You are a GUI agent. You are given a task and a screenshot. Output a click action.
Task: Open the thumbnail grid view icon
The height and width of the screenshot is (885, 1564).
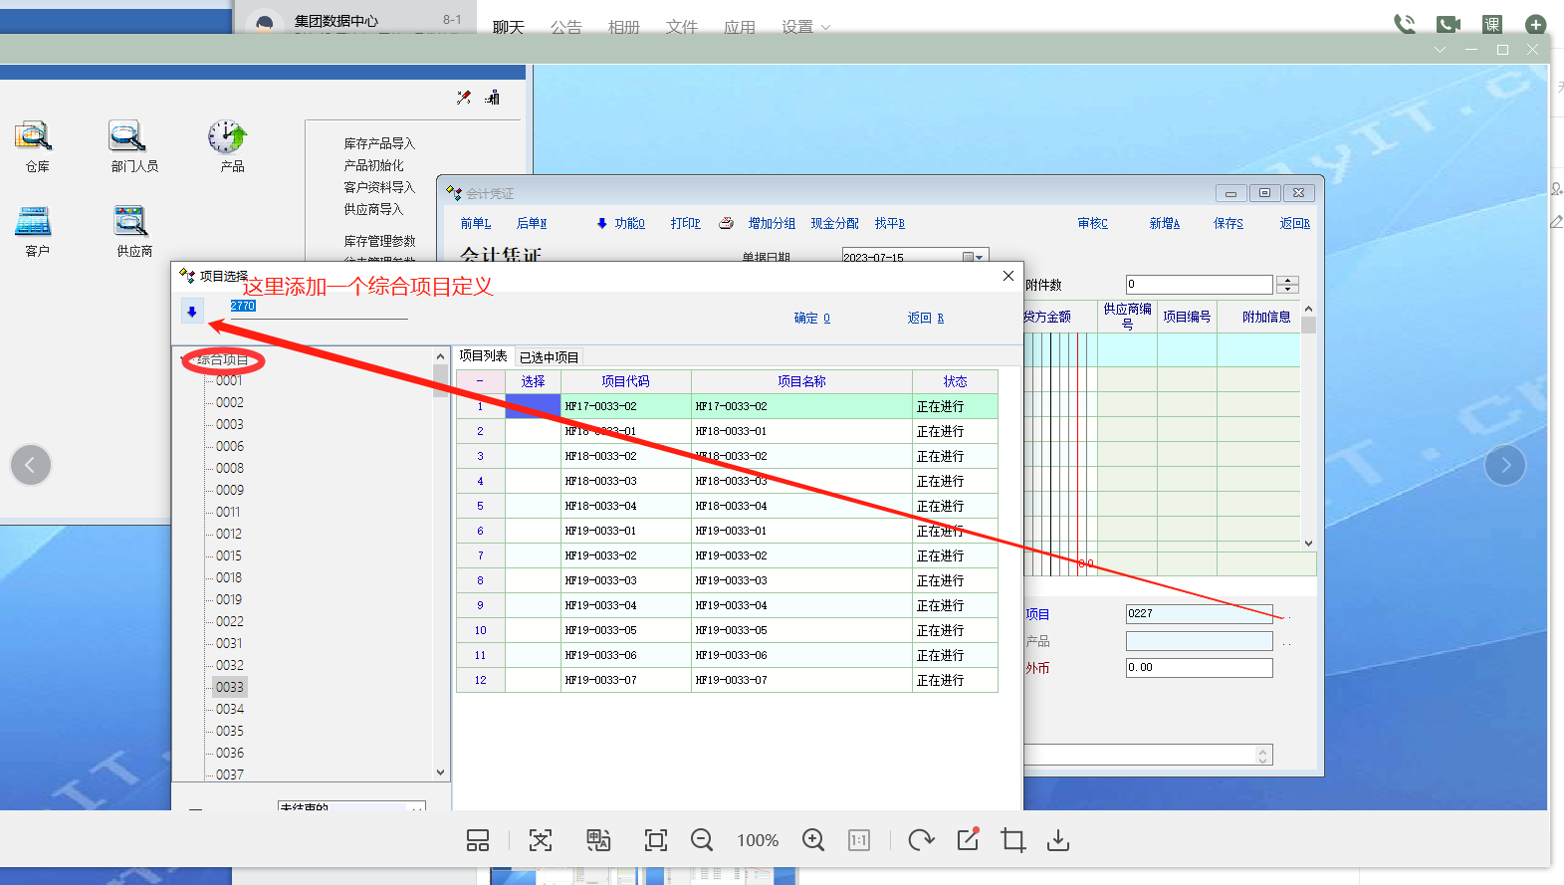tap(478, 840)
